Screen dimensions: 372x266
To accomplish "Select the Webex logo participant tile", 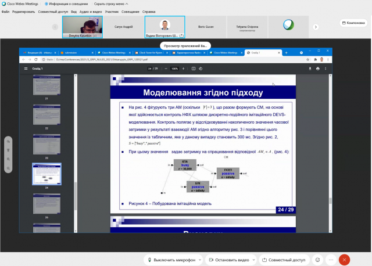I will [288, 27].
